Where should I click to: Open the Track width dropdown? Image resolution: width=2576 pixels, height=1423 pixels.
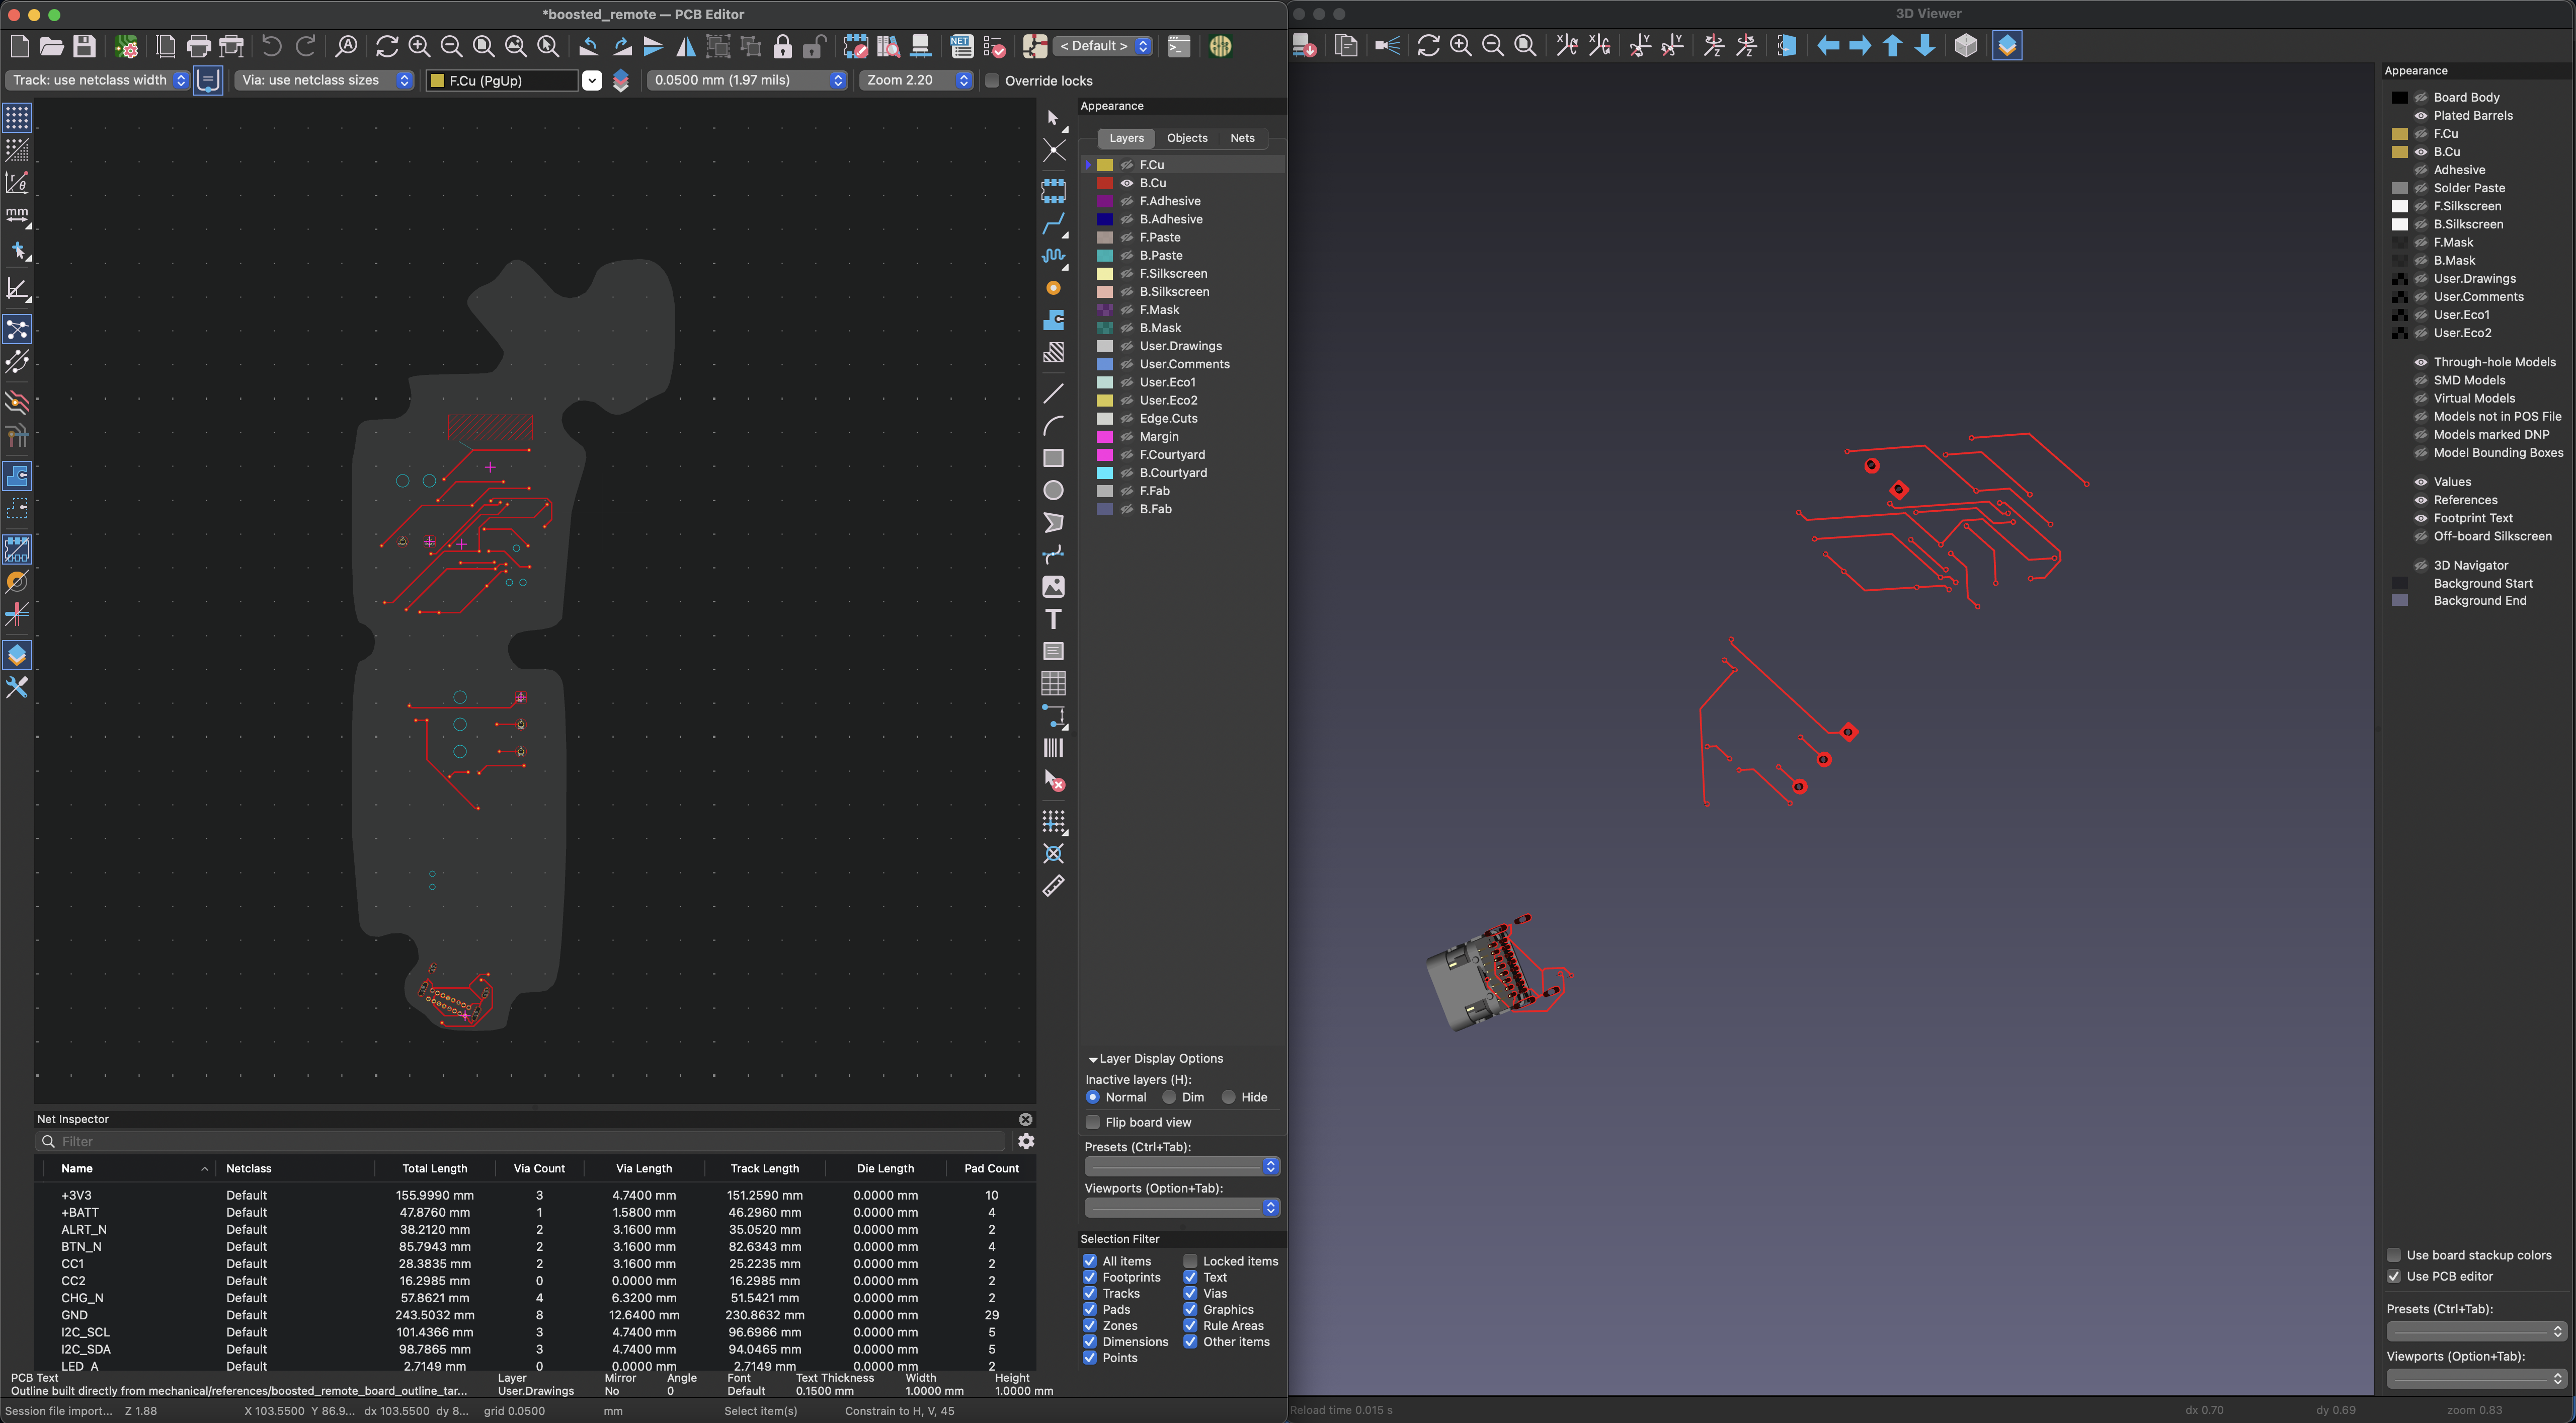tap(98, 80)
